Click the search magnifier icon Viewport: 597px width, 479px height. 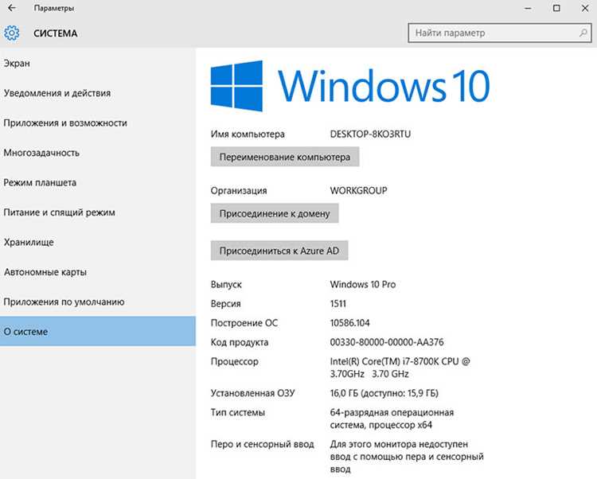pos(583,33)
